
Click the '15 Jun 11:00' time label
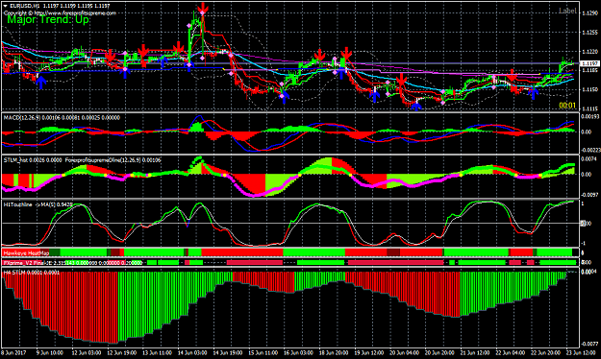pos(263,352)
